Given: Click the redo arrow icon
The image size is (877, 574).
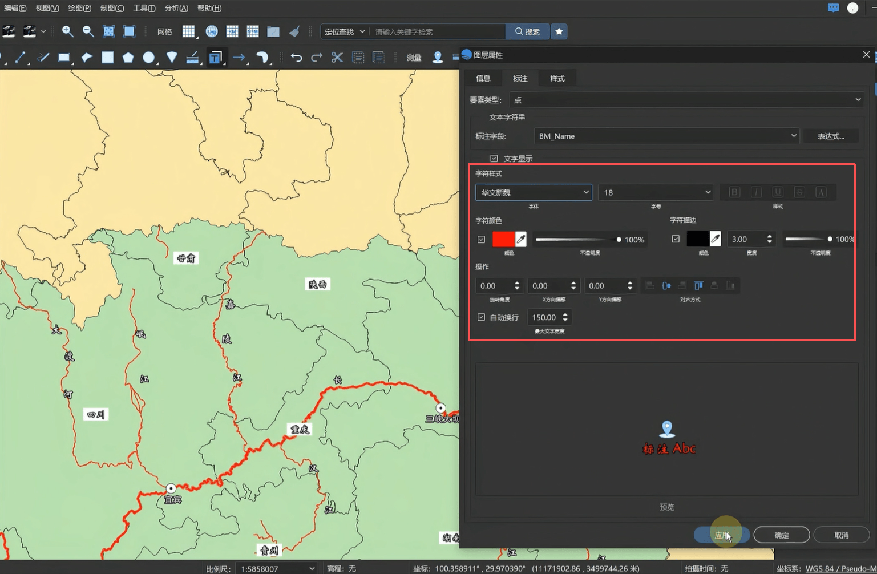Looking at the screenshot, I should pyautogui.click(x=317, y=57).
